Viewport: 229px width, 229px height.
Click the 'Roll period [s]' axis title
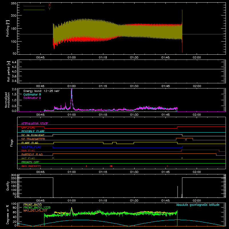click(9, 71)
